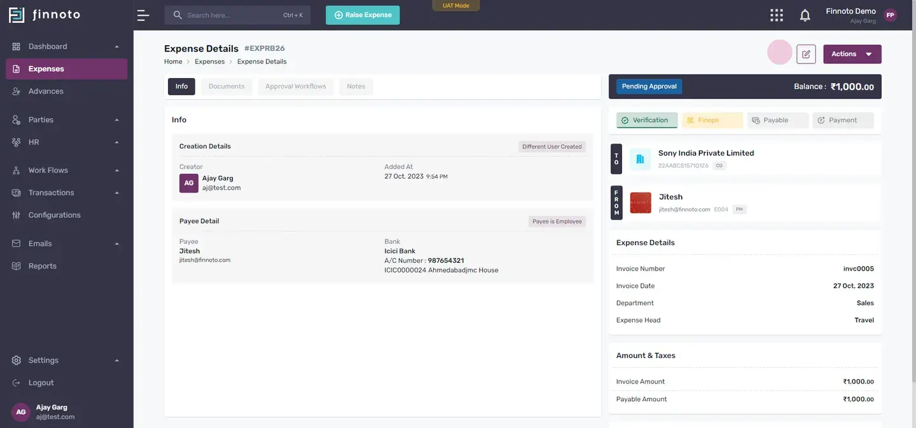This screenshot has height=428, width=916.
Task: Switch to the Documents tab
Action: coord(226,86)
